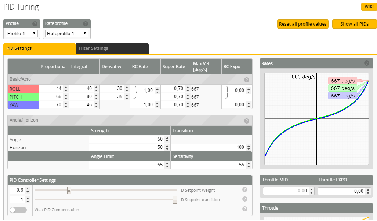This screenshot has height=221, width=377.
Task: Click ROLL Integral stepper arrows
Action: tap(96, 89)
